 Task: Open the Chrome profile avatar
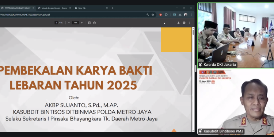[186, 15]
